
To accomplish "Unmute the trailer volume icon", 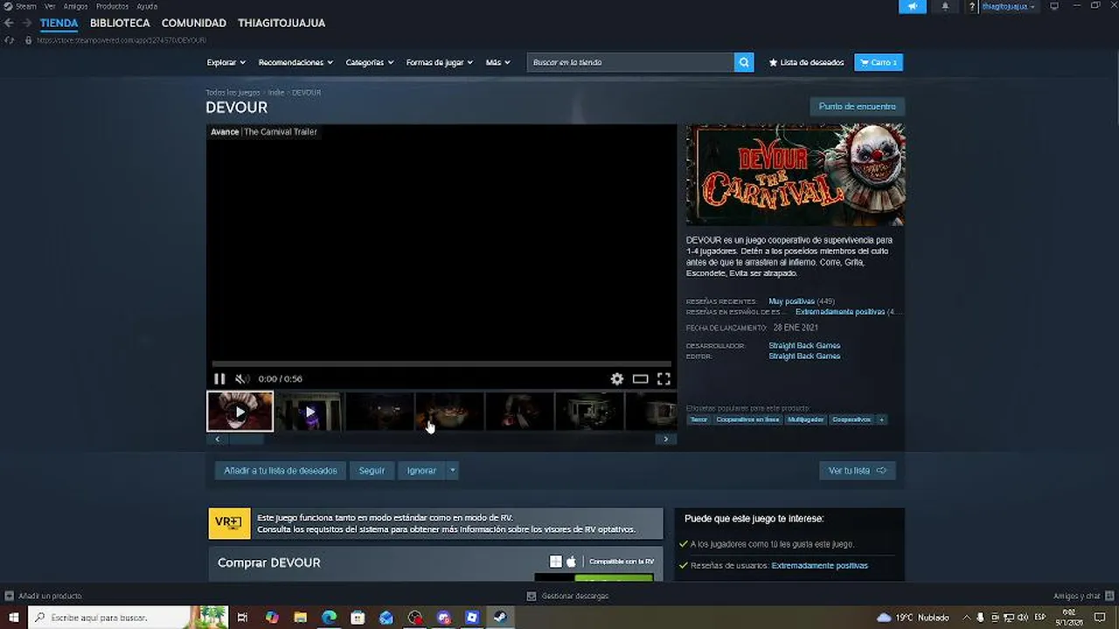I will click(242, 378).
